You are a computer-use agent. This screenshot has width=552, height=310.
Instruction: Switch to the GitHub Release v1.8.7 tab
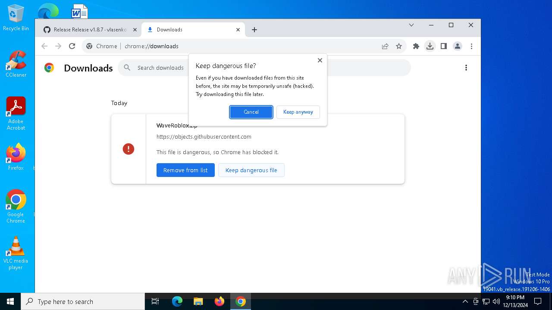90,30
